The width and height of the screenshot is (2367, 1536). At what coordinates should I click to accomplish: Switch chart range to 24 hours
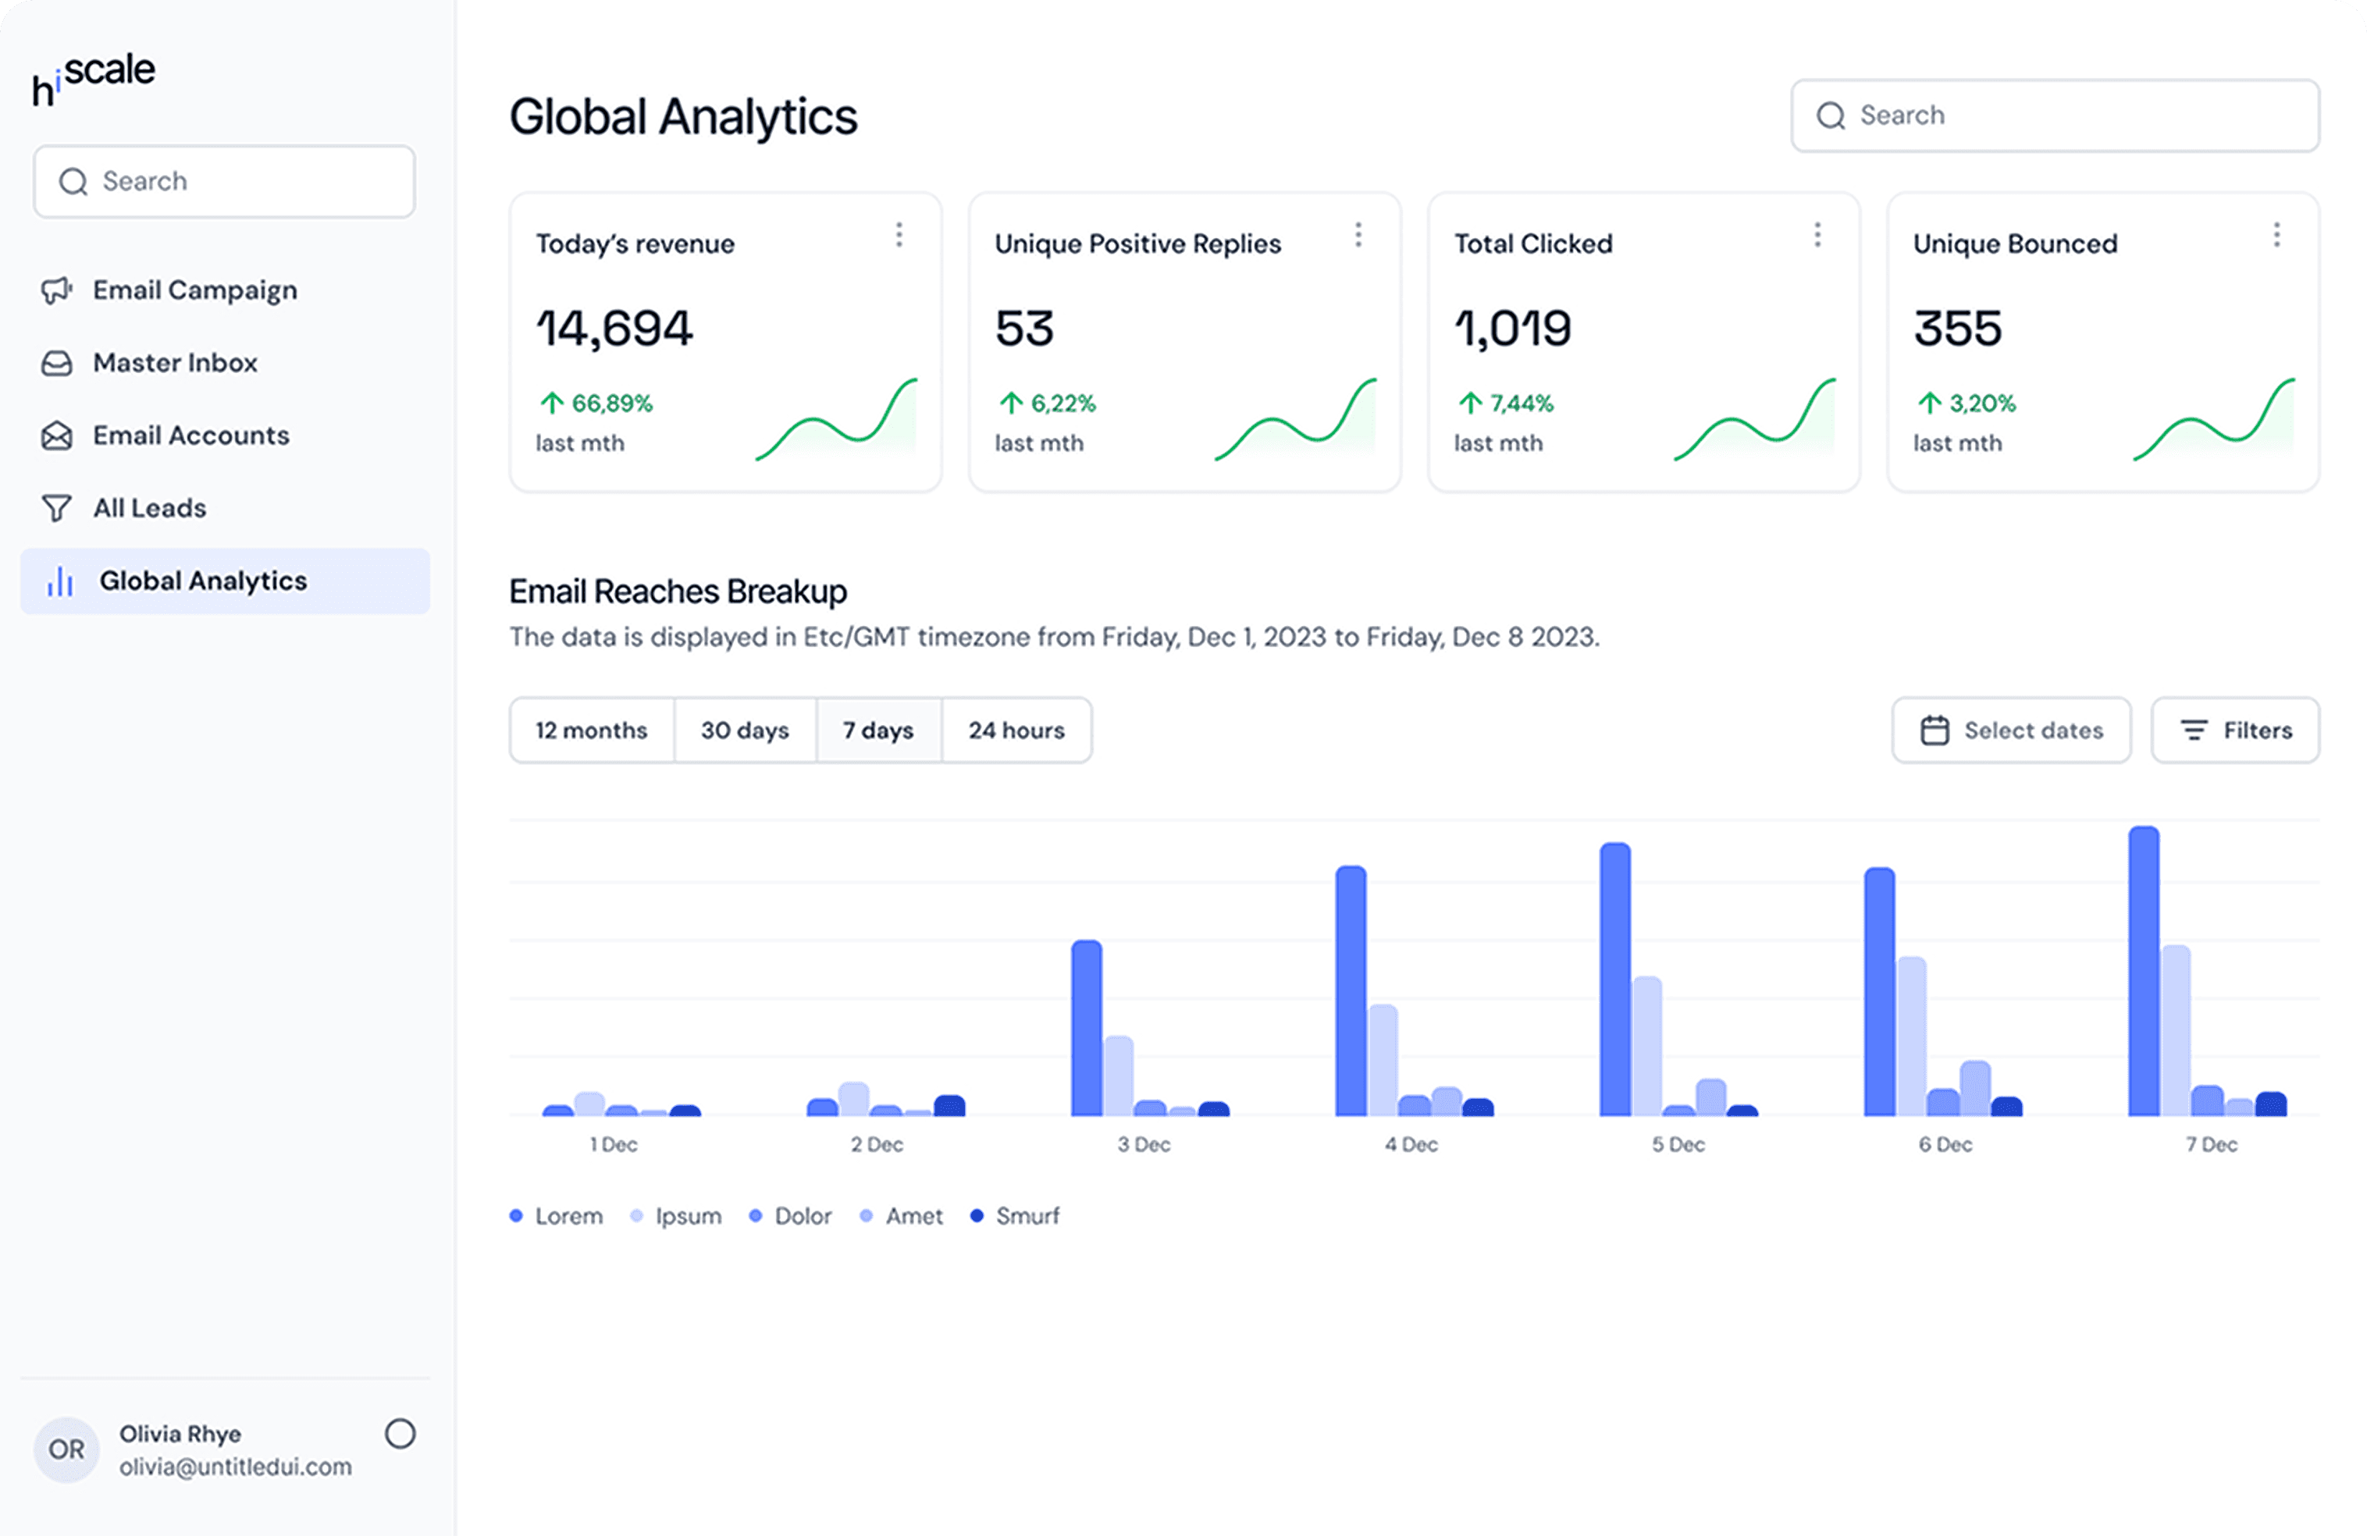[1017, 731]
